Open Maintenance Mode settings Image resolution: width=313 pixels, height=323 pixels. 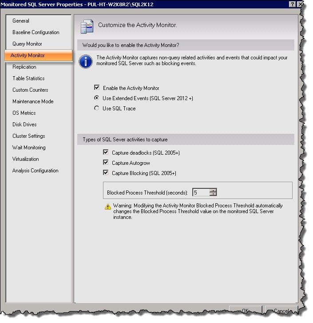click(33, 101)
